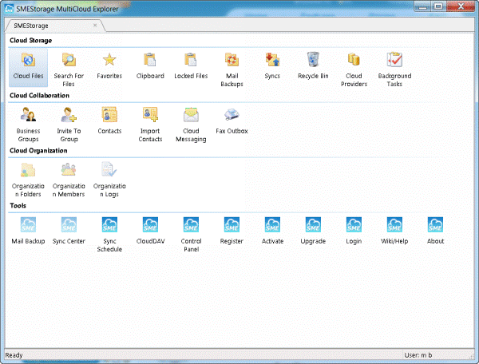Screen dimensions: 479x364
Task: Click the Cloud Organization section heading
Action: [38, 151]
